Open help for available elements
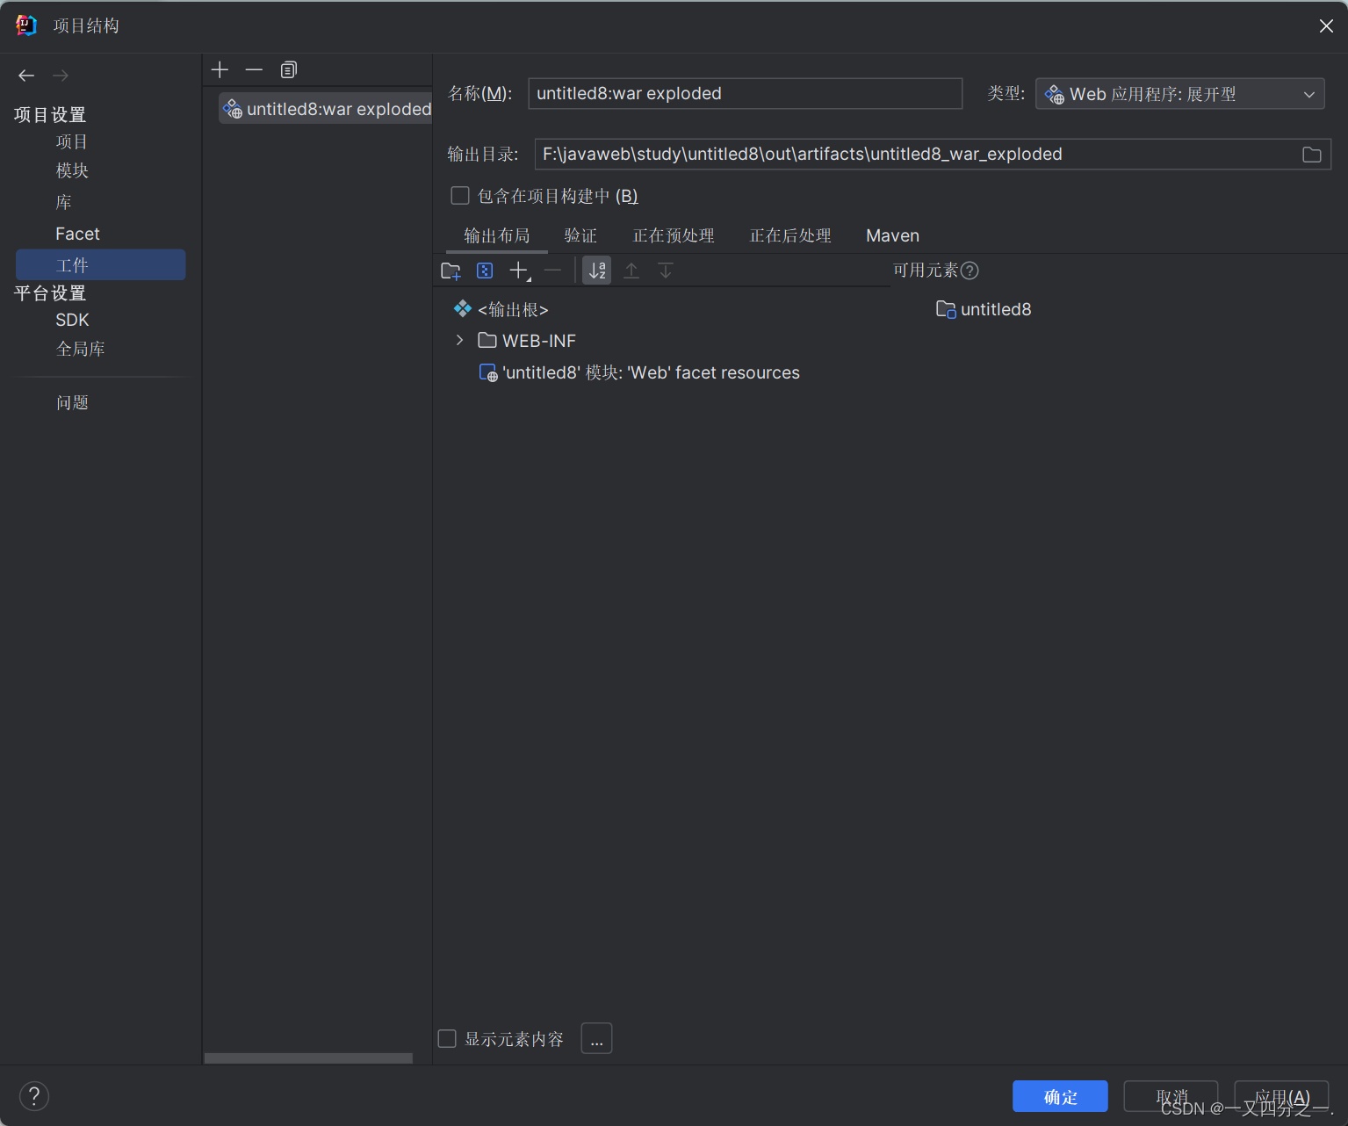1348x1126 pixels. tap(970, 271)
